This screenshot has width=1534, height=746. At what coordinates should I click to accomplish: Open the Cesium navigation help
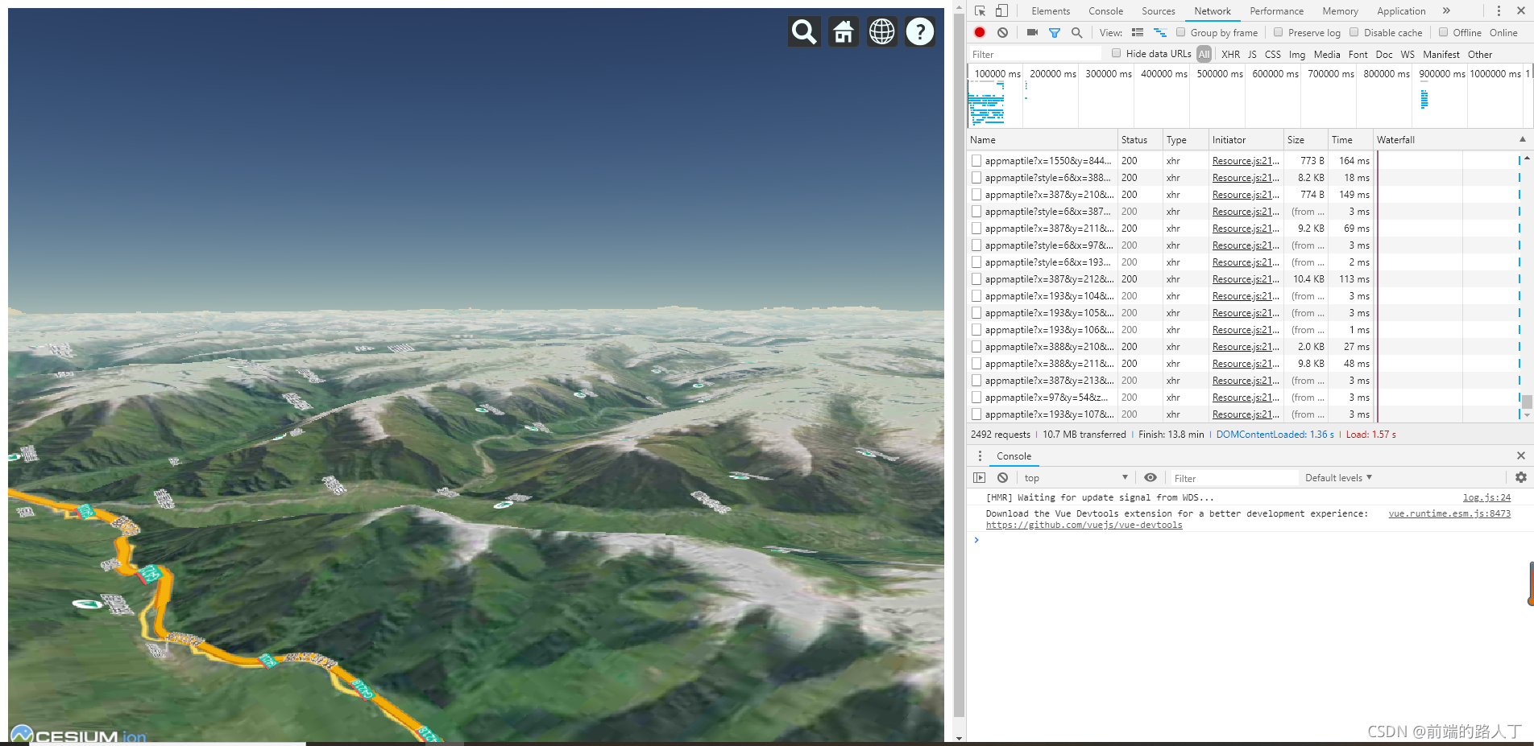click(x=919, y=31)
